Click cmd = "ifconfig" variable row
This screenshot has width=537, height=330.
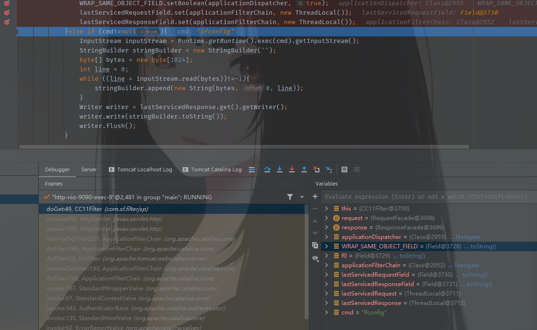[x=429, y=313]
